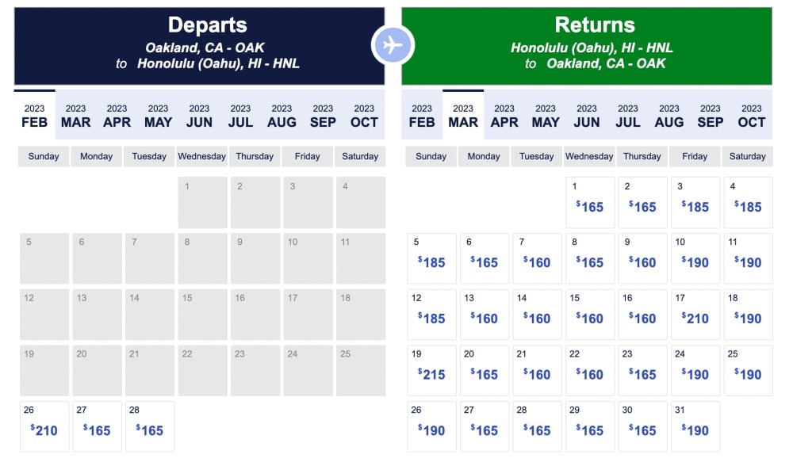This screenshot has height=462, width=793.
Task: Open the 2023 OCT tab under Departs
Action: (364, 116)
